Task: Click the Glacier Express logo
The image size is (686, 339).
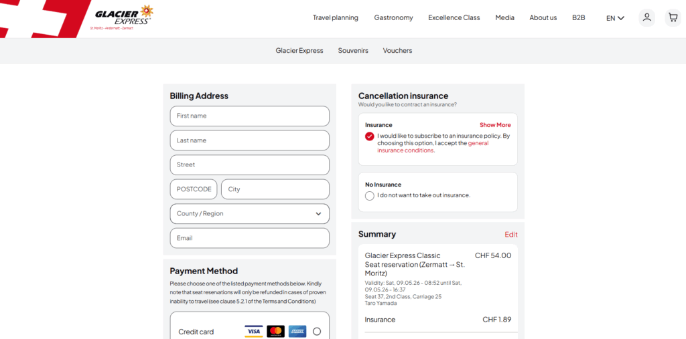Action: [123, 17]
